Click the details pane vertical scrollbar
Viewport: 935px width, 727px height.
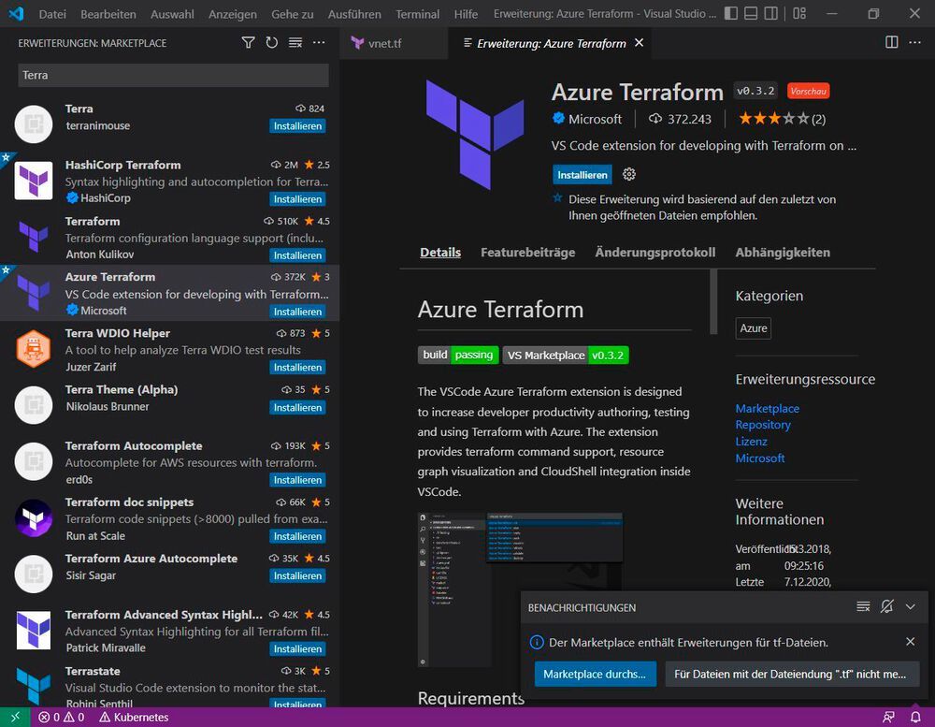click(713, 301)
